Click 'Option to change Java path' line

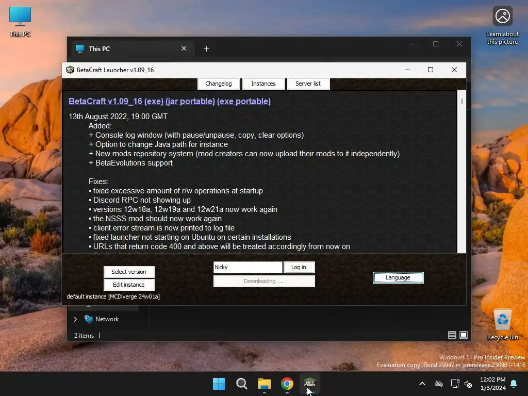158,144
